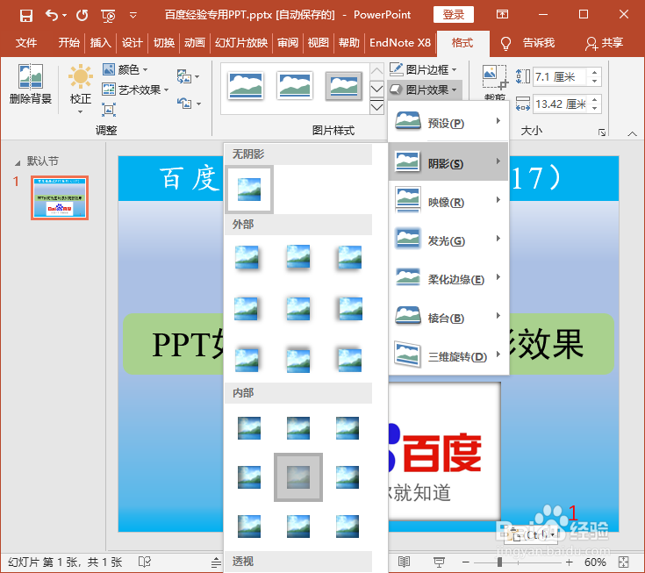The width and height of the screenshot is (645, 573).
Task: Switch to reading view icon
Action: 404,562
